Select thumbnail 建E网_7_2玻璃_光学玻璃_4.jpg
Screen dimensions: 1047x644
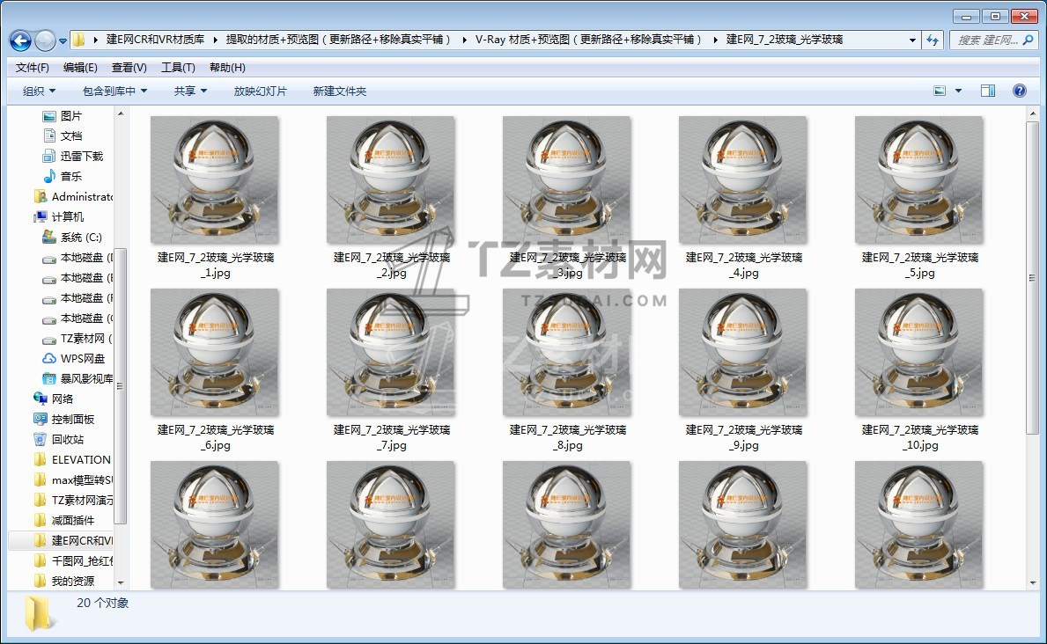click(743, 180)
